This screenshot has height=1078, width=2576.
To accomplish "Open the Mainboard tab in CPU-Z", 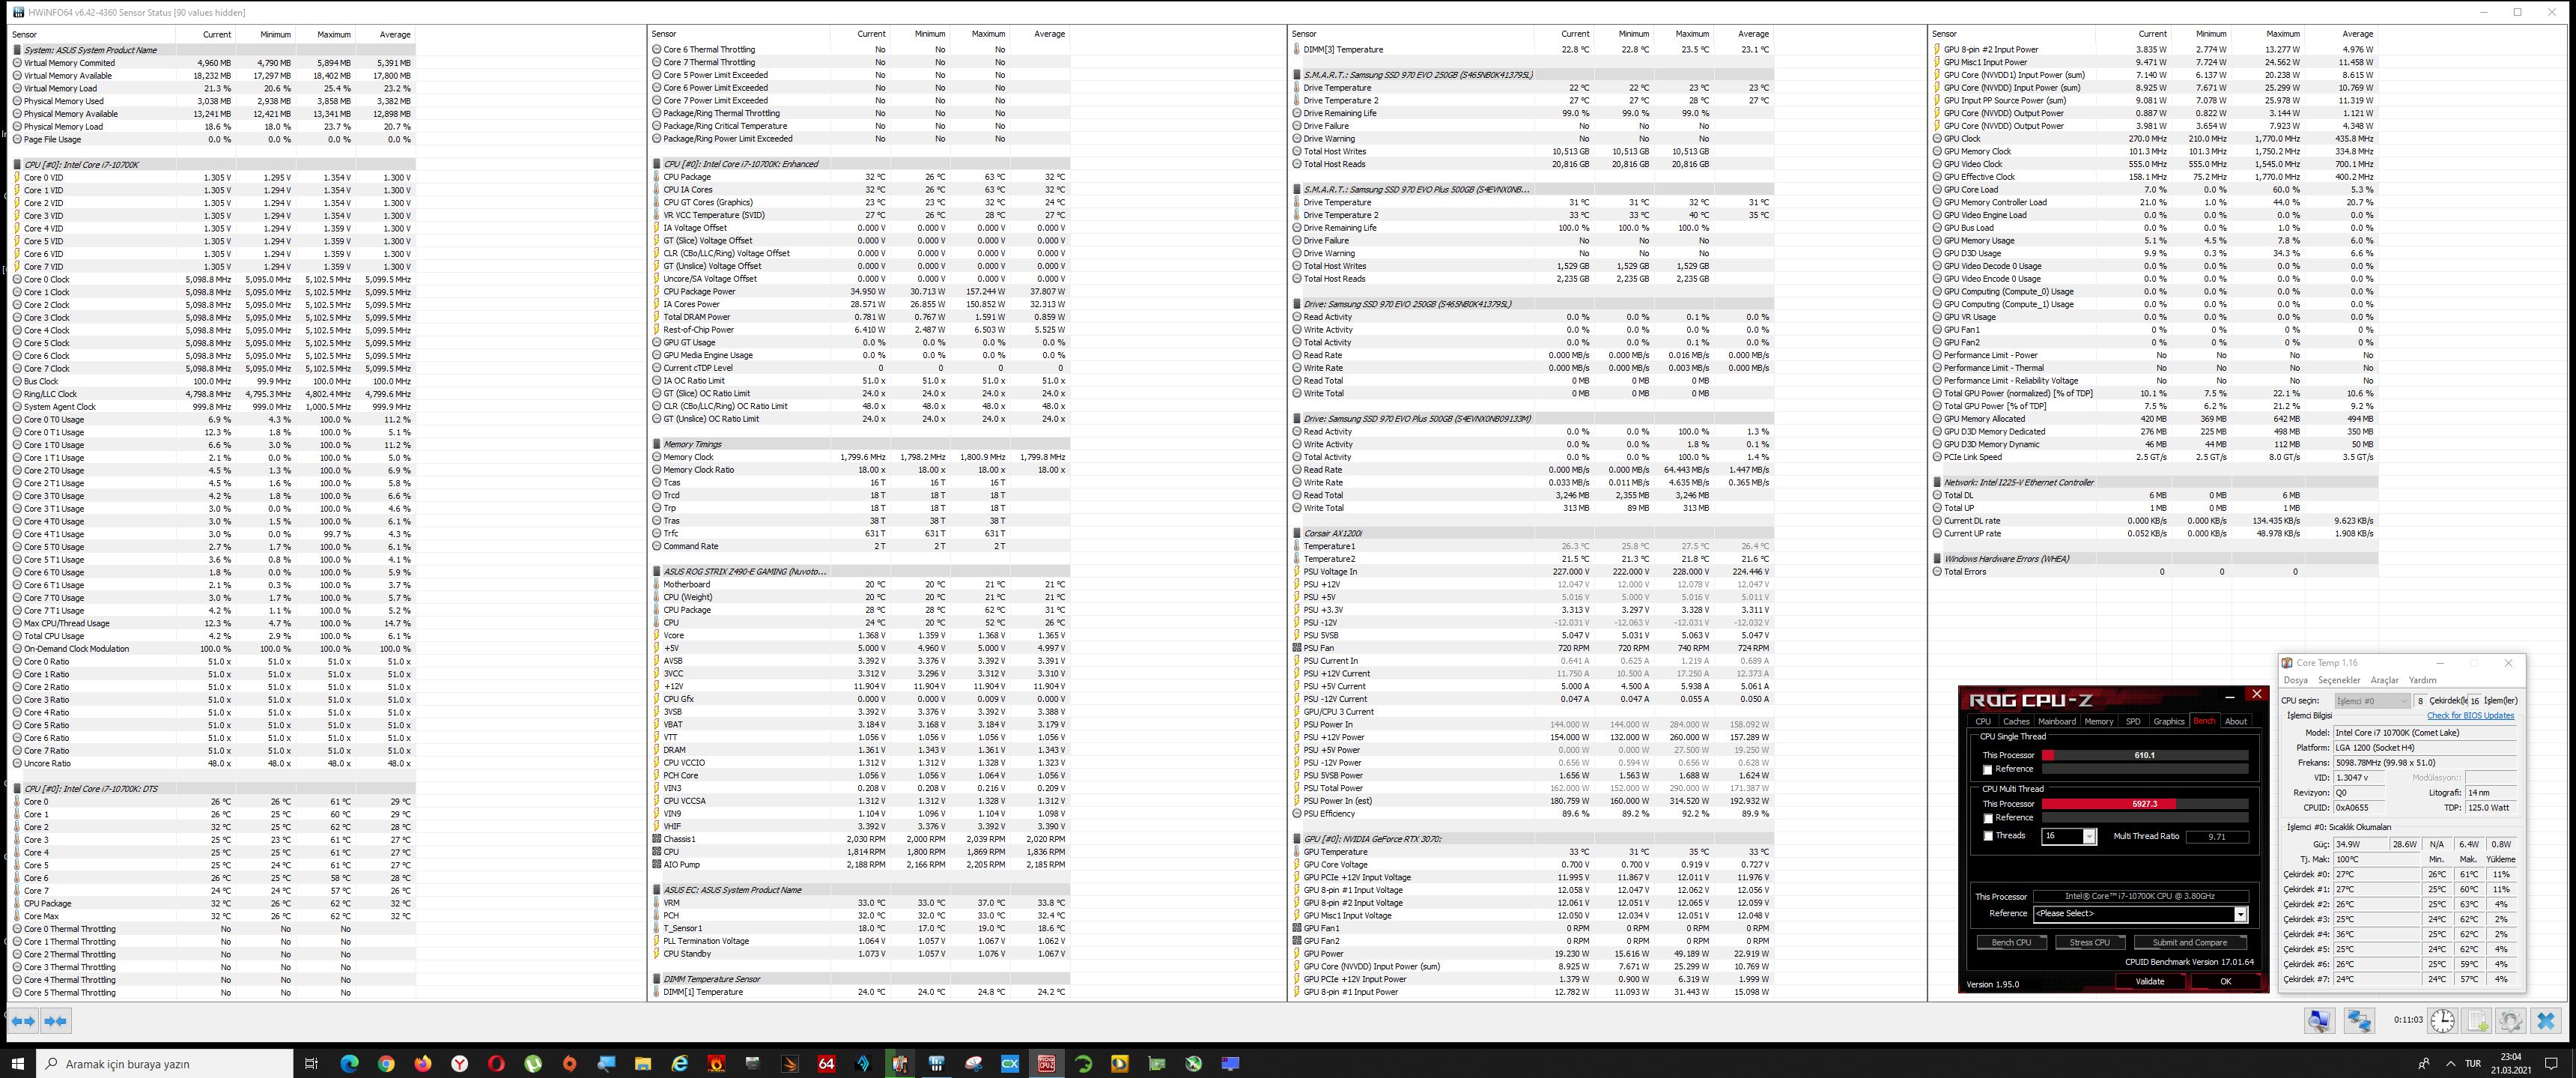I will (x=2057, y=721).
